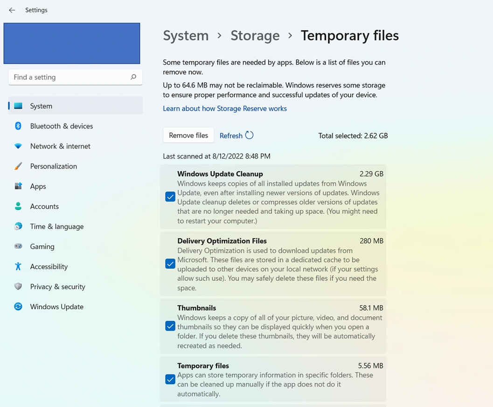Open Apps settings page

[x=76, y=186]
